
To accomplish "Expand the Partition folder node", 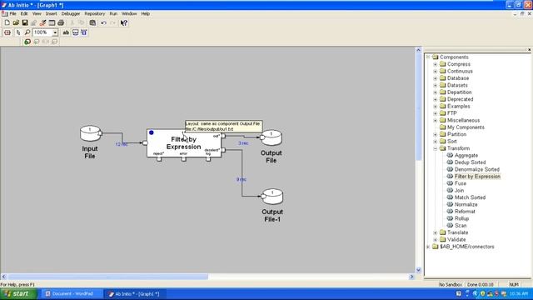I will click(x=435, y=134).
